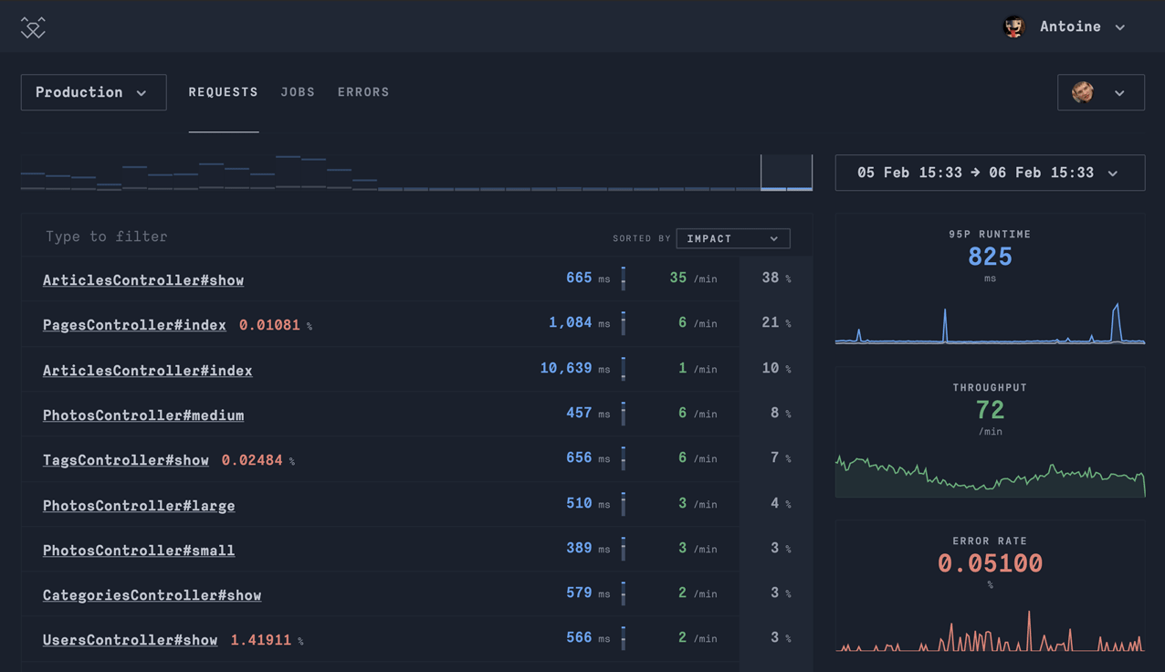The image size is (1165, 672).
Task: Click Antoine's profile avatar
Action: (x=1013, y=27)
